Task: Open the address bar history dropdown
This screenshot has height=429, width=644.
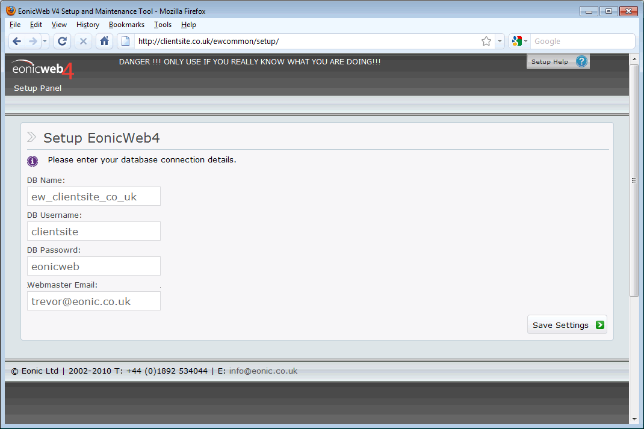Action: click(x=500, y=41)
